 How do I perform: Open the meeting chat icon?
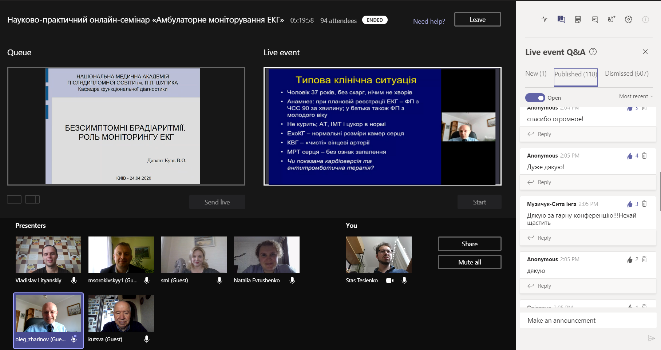(595, 19)
